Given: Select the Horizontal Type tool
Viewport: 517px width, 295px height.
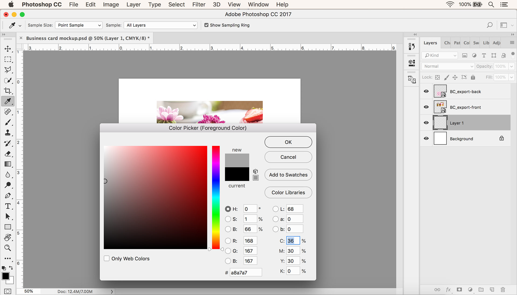Looking at the screenshot, I should (8, 206).
